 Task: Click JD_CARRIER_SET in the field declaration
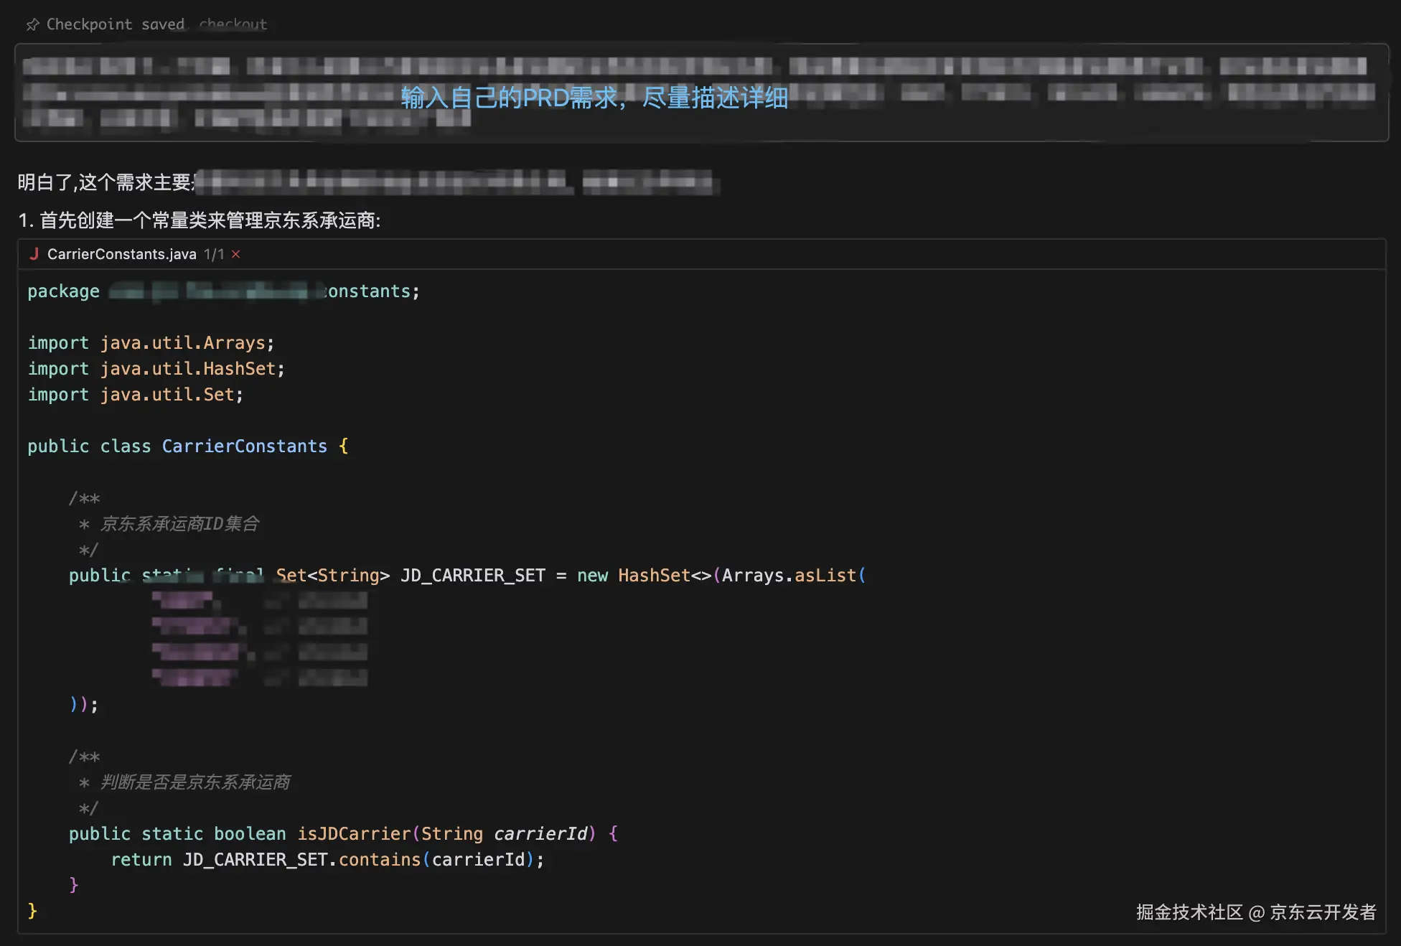472,576
